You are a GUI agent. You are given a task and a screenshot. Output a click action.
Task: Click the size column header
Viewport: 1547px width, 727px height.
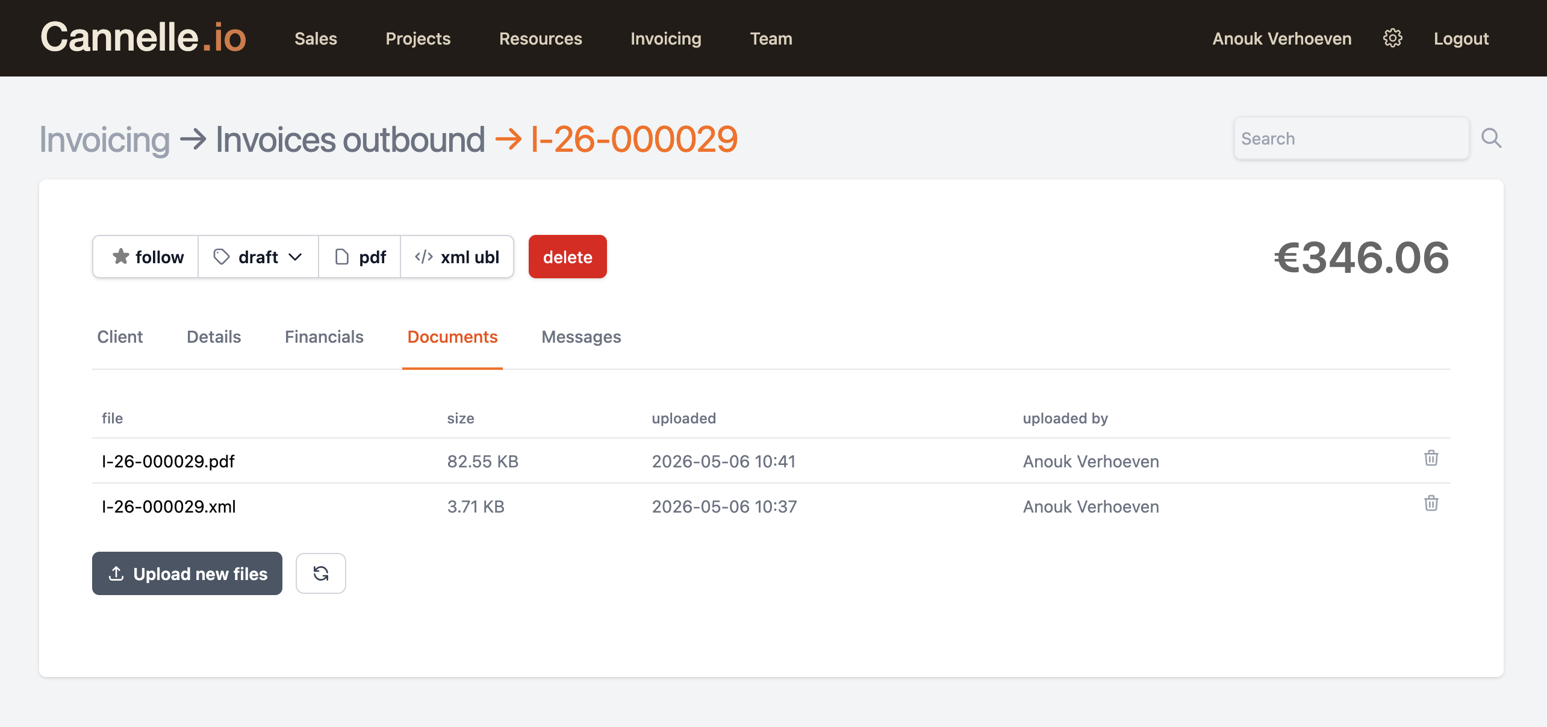point(461,418)
